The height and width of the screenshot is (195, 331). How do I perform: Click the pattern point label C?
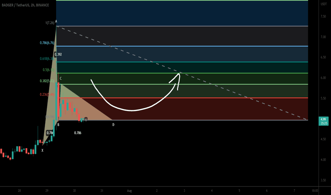(61, 78)
